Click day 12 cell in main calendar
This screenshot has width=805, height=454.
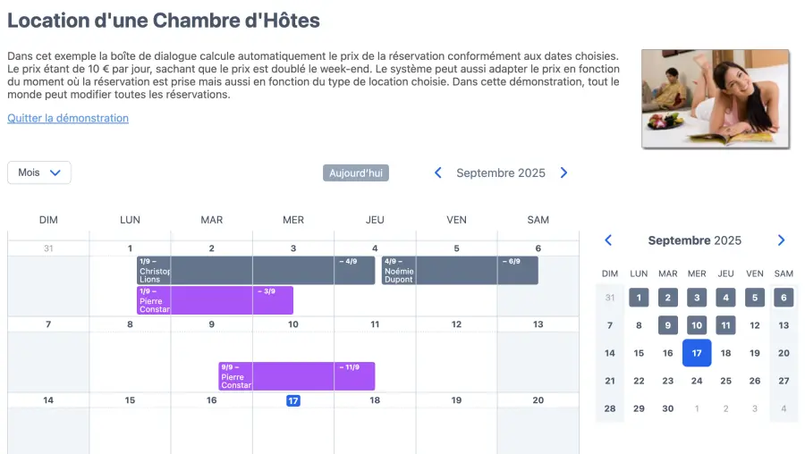click(456, 353)
